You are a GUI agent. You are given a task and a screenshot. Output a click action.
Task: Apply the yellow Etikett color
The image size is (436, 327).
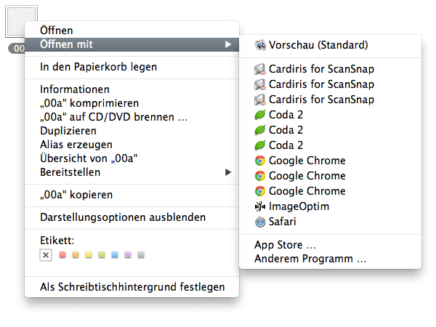[x=89, y=255]
